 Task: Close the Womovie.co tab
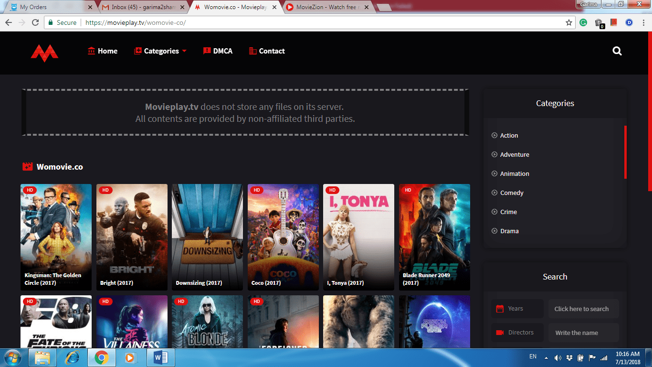point(274,7)
